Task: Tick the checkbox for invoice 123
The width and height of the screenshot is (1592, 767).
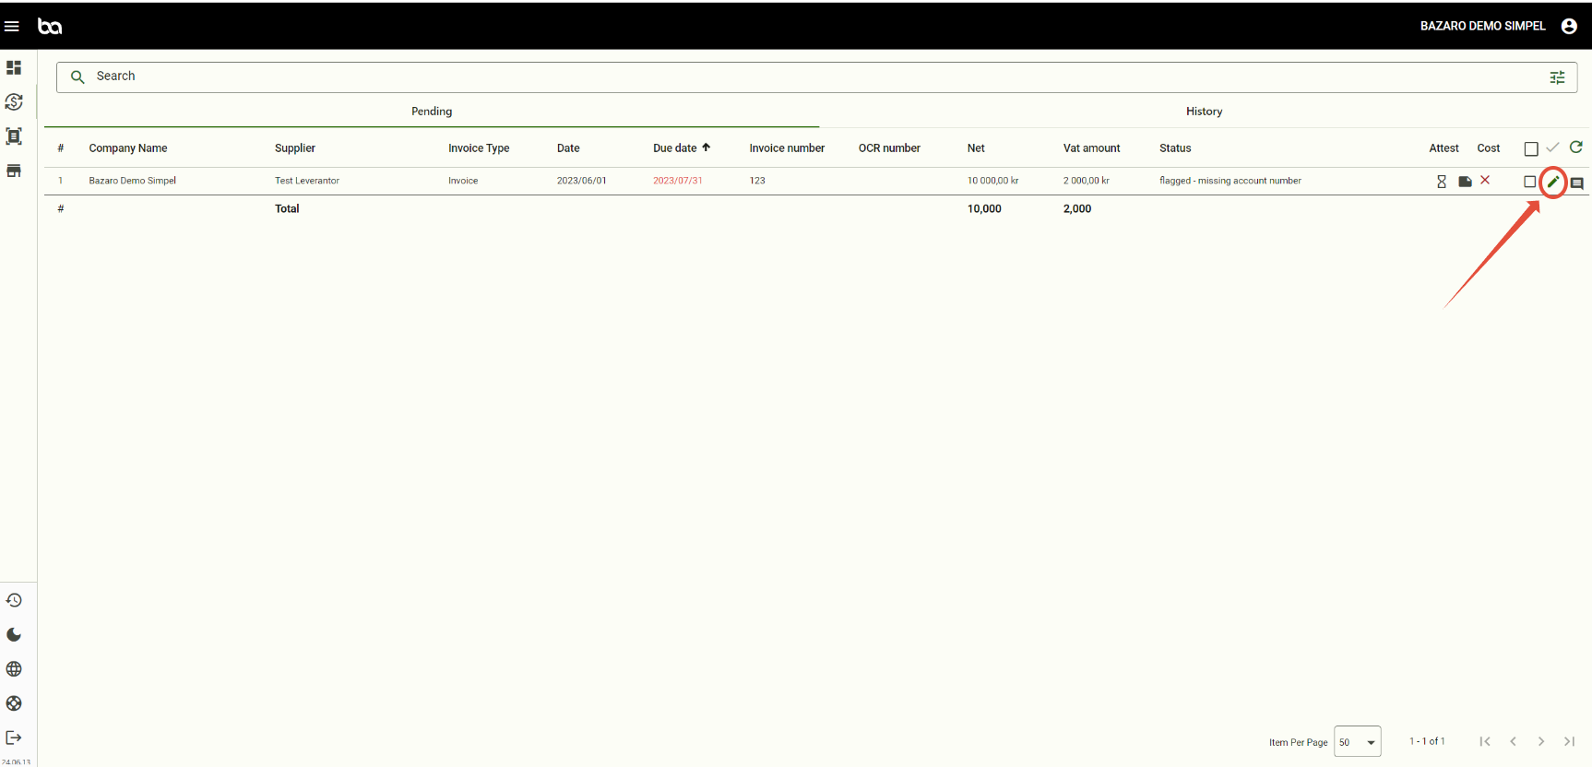Action: pos(1530,182)
